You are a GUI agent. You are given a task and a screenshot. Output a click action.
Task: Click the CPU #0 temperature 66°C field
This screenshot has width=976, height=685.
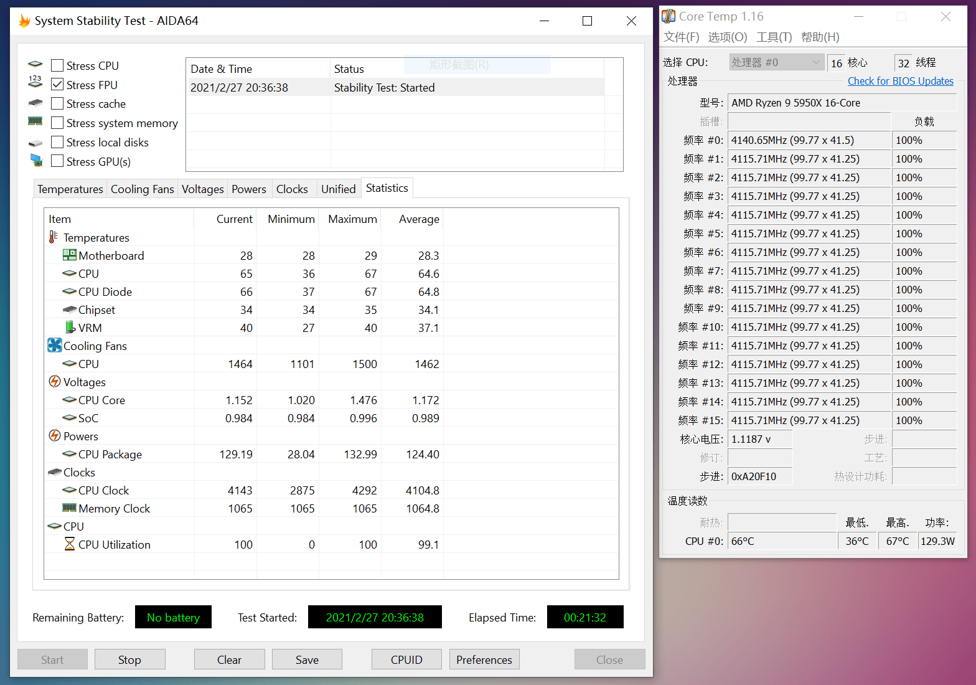782,541
